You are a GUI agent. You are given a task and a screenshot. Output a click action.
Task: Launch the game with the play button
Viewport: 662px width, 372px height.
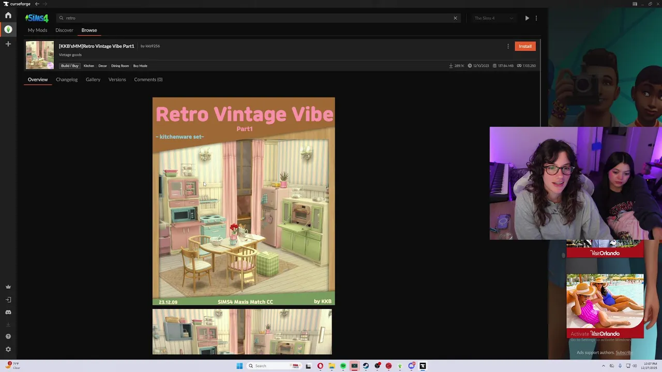(527, 18)
